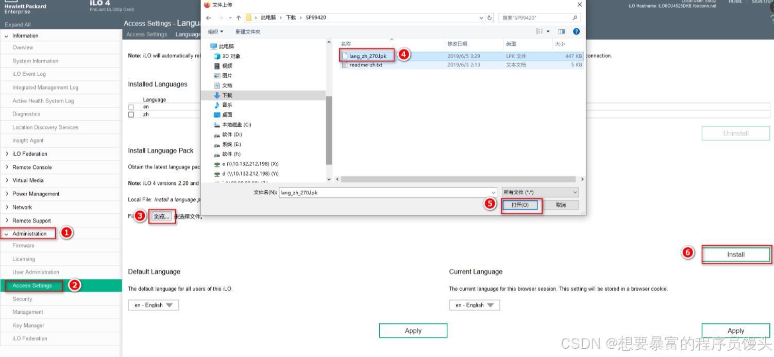Click Apply under Current Language
774x357 pixels.
(x=736, y=331)
